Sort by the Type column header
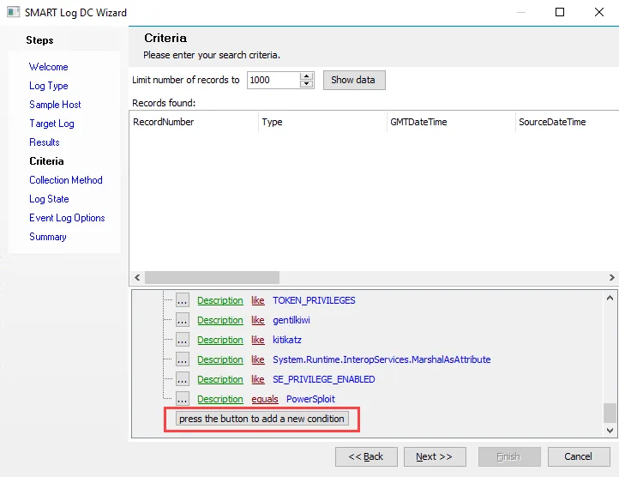The width and height of the screenshot is (619, 477). [x=322, y=122]
